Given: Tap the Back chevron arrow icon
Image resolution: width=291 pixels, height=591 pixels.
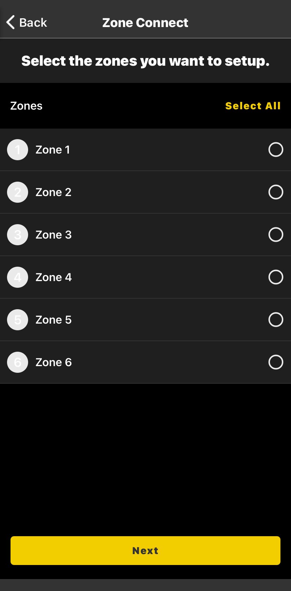Looking at the screenshot, I should pos(11,22).
